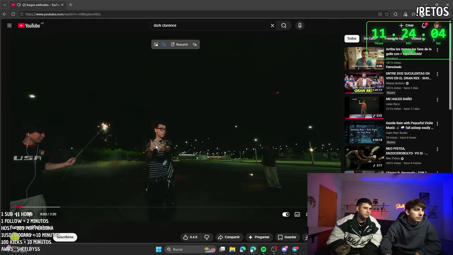Click the Resumir summarize button

tap(179, 44)
